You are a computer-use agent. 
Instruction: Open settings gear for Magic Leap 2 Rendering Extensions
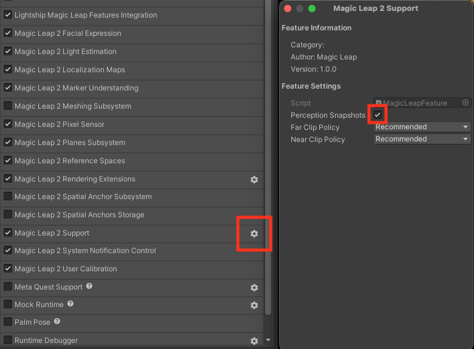(254, 180)
